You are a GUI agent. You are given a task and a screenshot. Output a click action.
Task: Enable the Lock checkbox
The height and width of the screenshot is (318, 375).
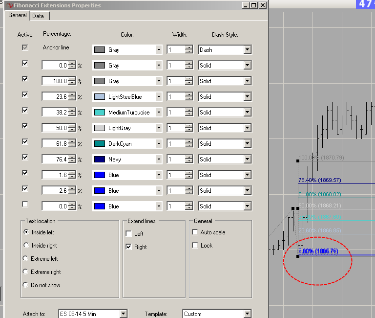click(x=195, y=245)
